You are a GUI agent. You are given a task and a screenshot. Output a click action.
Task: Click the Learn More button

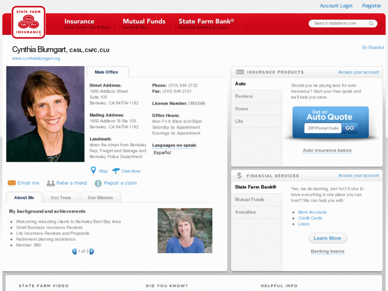point(328,238)
